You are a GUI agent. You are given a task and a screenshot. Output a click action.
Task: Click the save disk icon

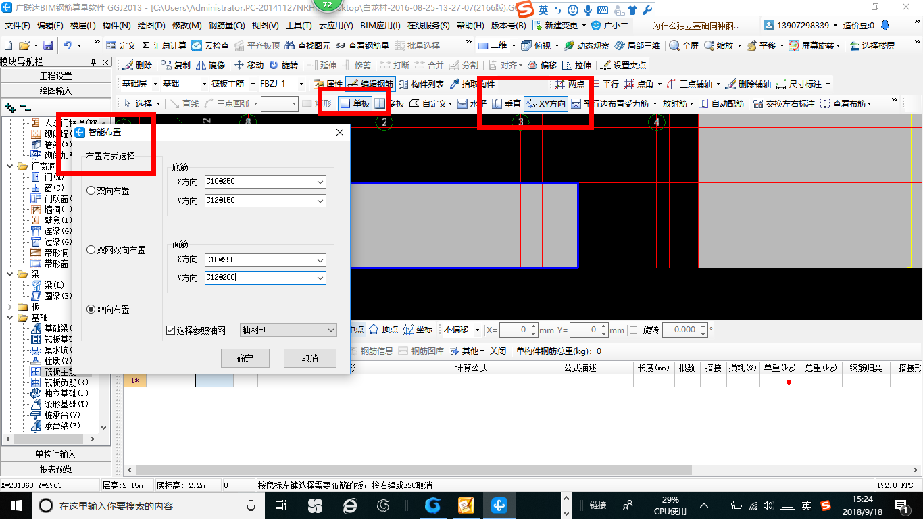(x=48, y=45)
